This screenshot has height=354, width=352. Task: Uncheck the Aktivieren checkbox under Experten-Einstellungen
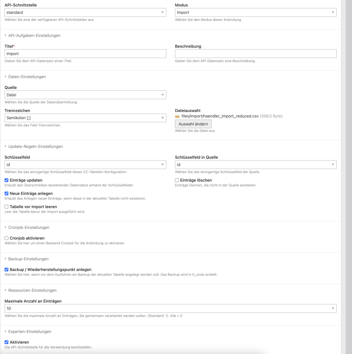pos(7,343)
